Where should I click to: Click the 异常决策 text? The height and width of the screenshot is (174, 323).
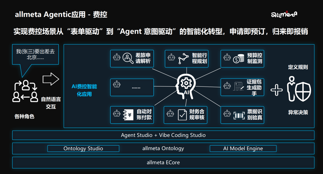[298, 113]
